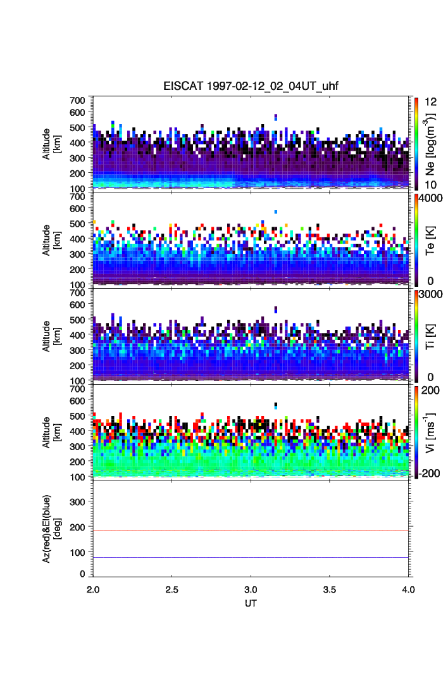This screenshot has width=448, height=673.
Task: Select the 'Altitude [km]' label of the Ti panel
Action: (51, 337)
